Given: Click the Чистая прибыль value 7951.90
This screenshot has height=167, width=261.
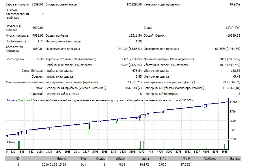Looking at the screenshot, I should (38, 35).
